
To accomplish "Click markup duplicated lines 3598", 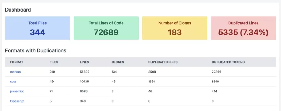I will (x=152, y=72).
